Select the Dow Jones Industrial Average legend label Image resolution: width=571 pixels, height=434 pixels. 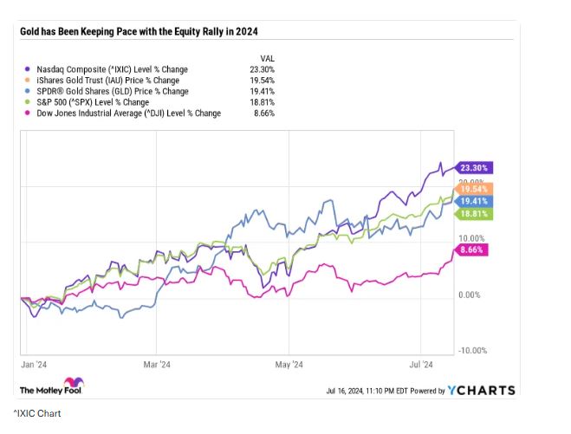pyautogui.click(x=128, y=113)
